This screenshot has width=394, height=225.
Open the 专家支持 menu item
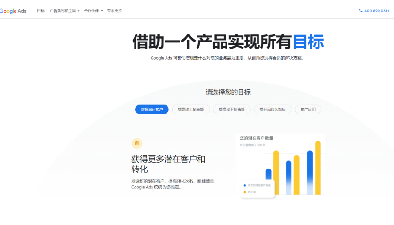pos(115,11)
